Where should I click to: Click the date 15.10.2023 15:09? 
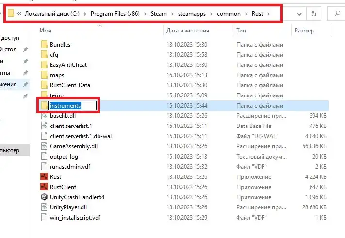click(187, 95)
